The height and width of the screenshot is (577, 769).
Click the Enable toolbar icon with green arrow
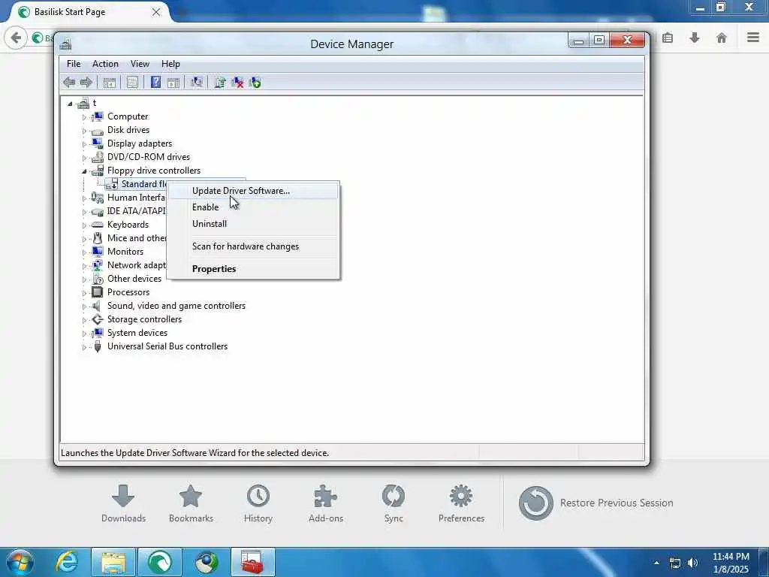click(255, 83)
